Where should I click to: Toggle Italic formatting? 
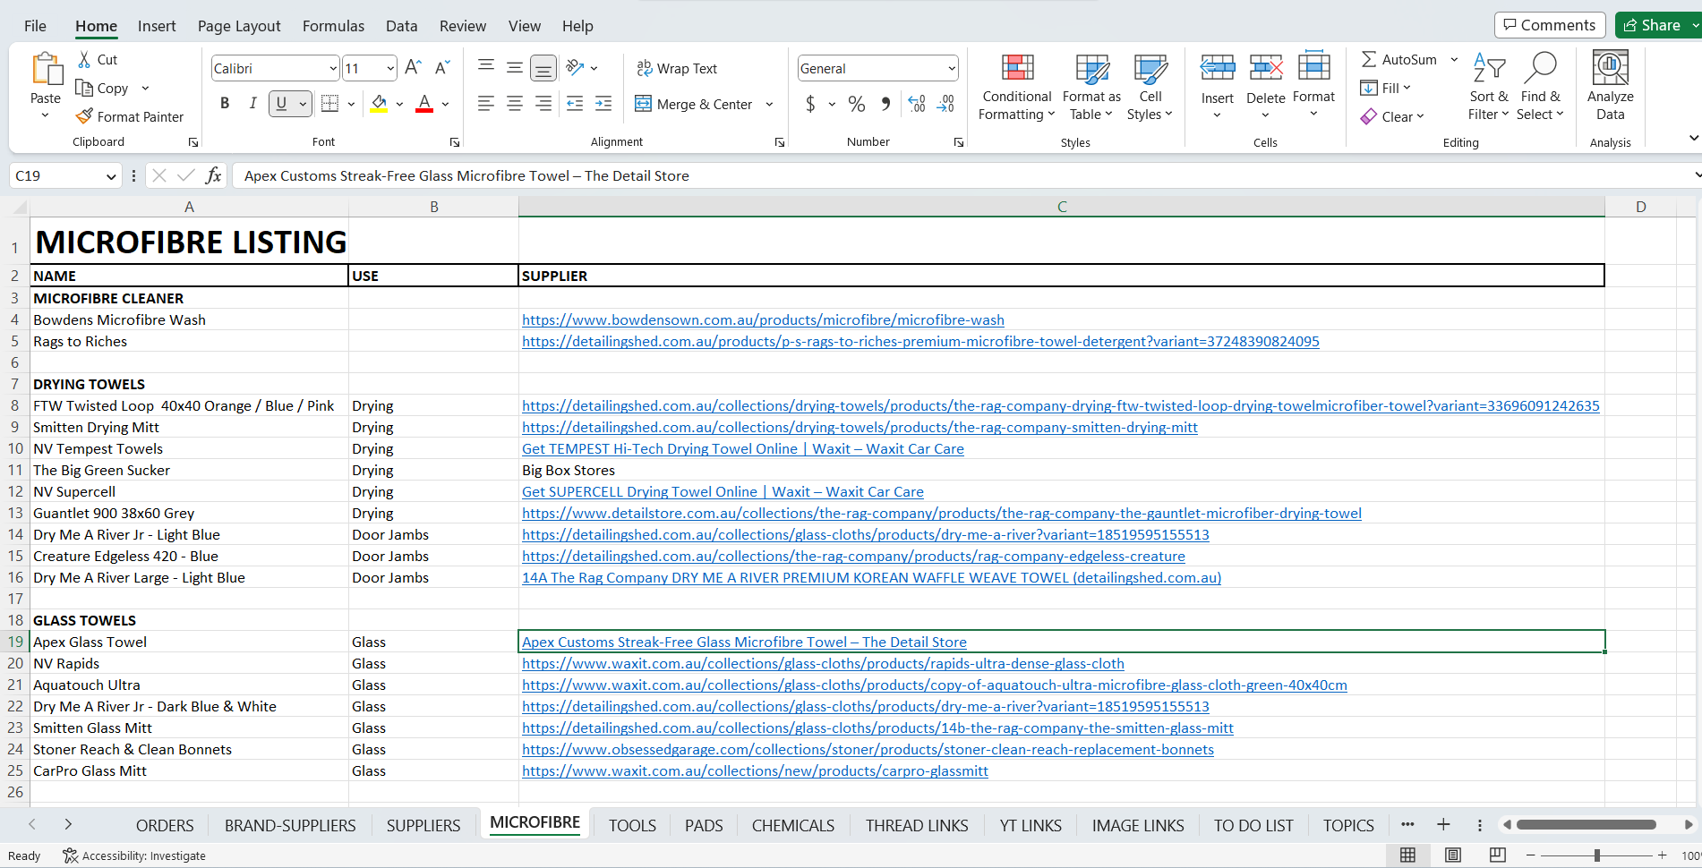pyautogui.click(x=253, y=104)
